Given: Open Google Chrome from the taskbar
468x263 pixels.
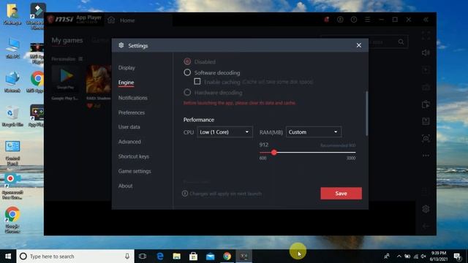Looking at the screenshot, I should (227, 256).
